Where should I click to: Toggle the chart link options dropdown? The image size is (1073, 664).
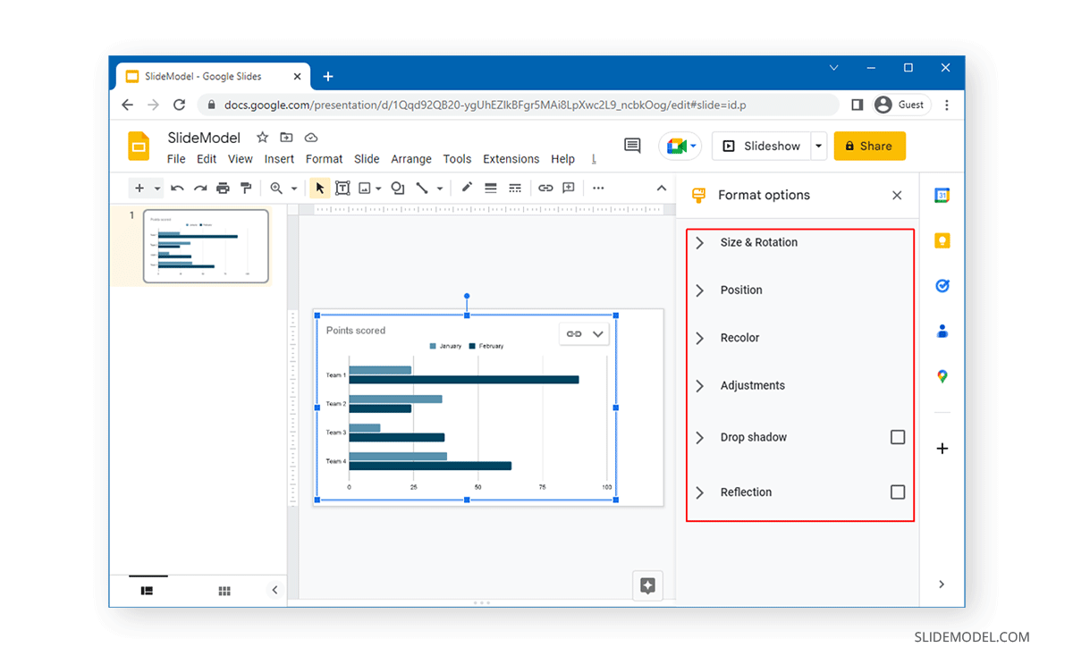pos(597,333)
